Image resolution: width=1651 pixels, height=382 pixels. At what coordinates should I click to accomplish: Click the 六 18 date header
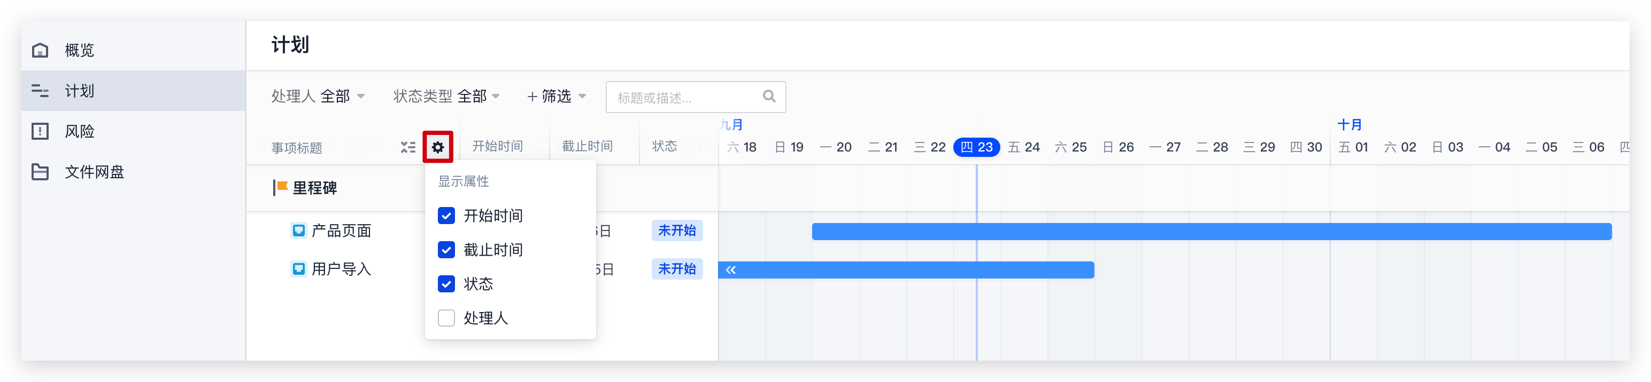[742, 147]
